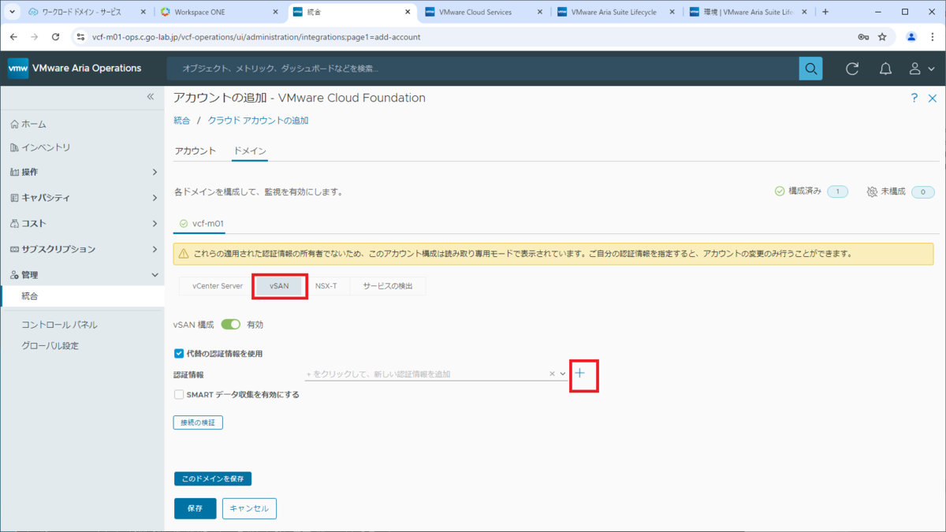This screenshot has width=946, height=532.
Task: Open the notifications bell
Action: (x=886, y=69)
